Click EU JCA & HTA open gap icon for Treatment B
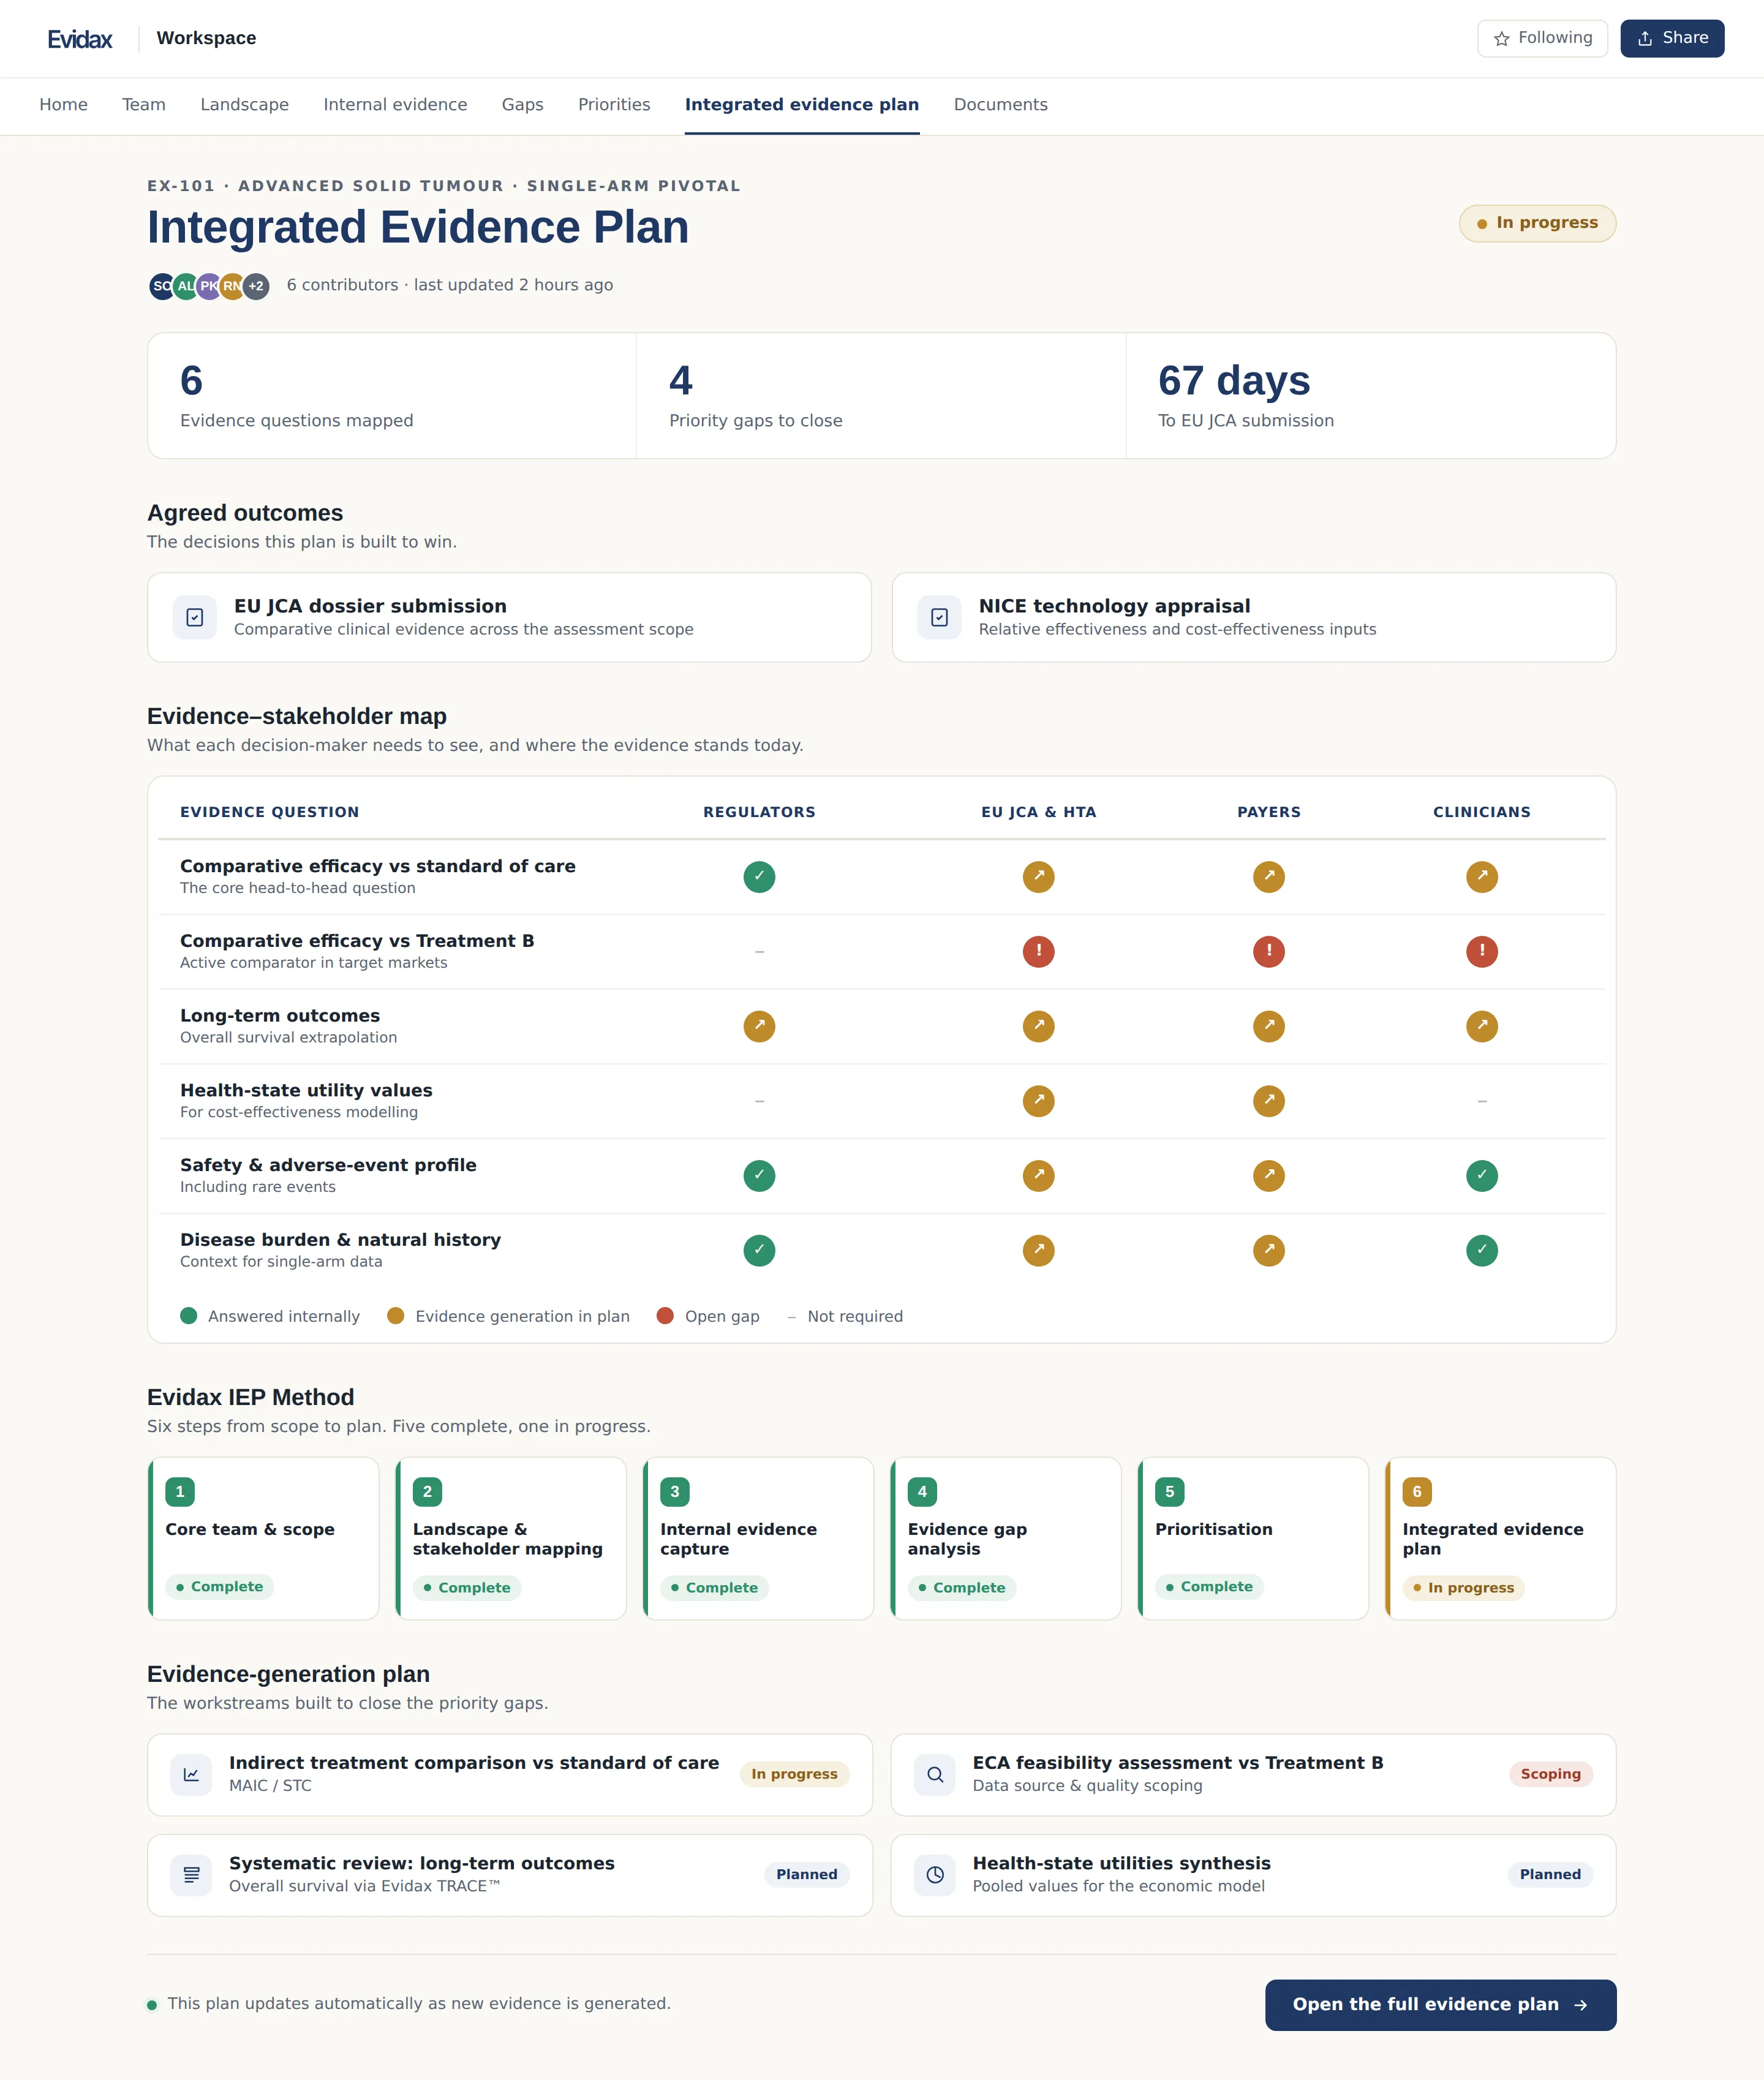Screen dimensions: 1764x2080 point(1039,952)
